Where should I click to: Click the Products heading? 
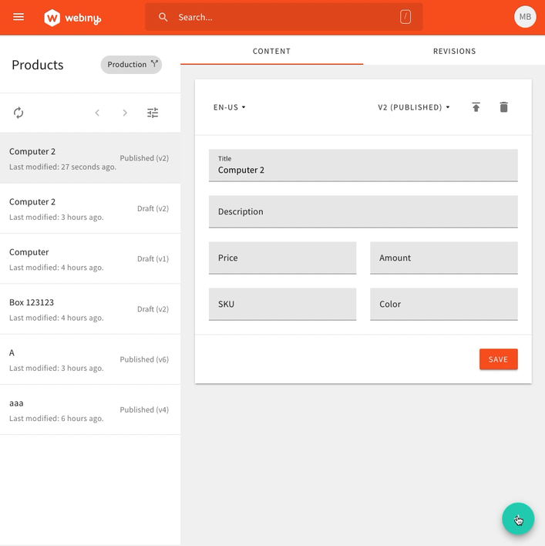tap(38, 65)
